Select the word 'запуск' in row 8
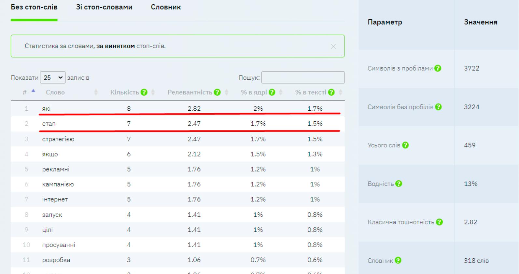519x274 pixels. pos(52,215)
